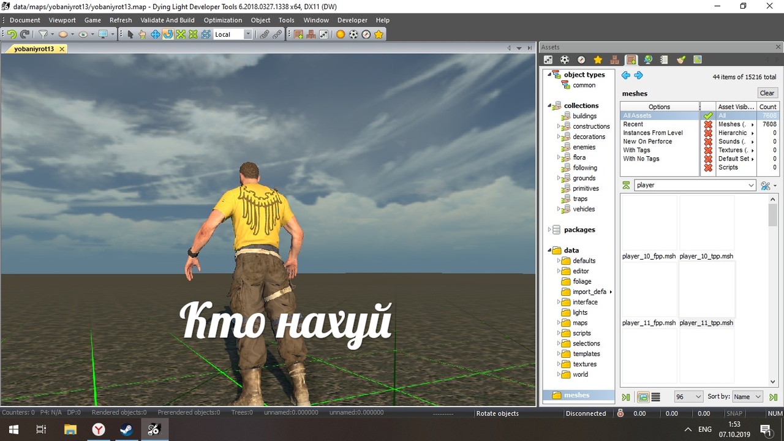
Task: Open the Sort by Name dropdown
Action: [x=747, y=397]
